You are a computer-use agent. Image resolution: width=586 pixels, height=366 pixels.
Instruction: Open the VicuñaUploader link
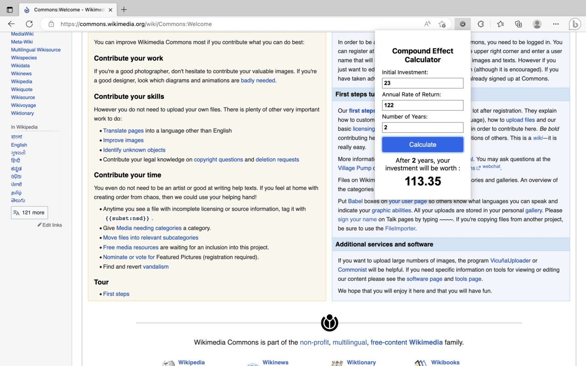(x=510, y=261)
